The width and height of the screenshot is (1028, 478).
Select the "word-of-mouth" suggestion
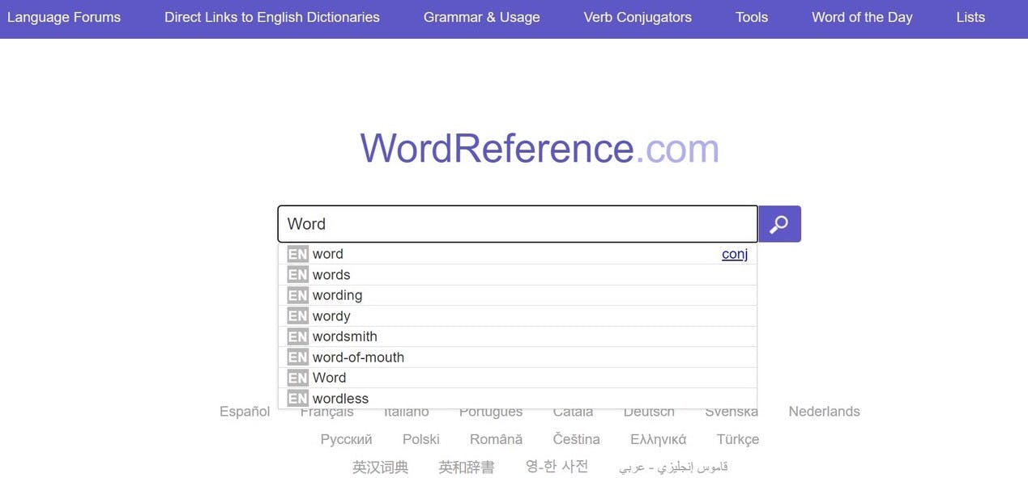[x=518, y=357]
